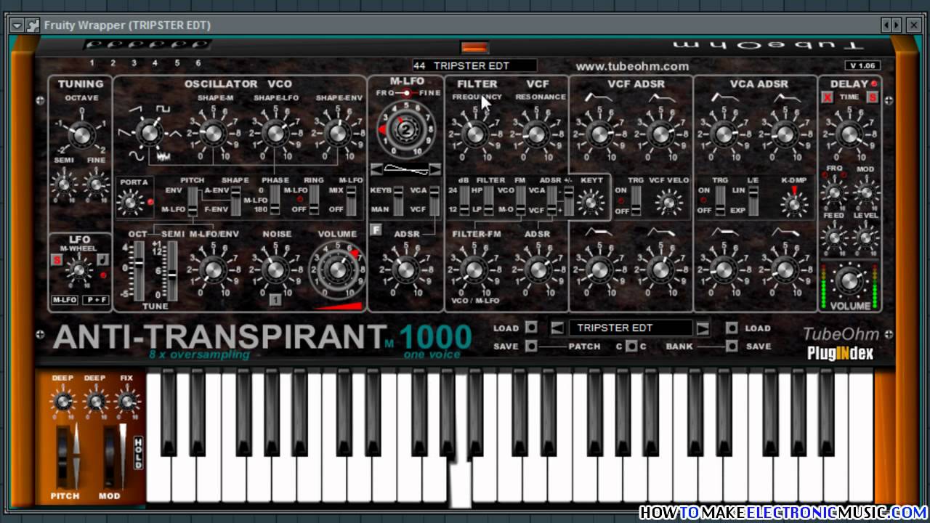Click the bank LOAD button

pyautogui.click(x=732, y=328)
